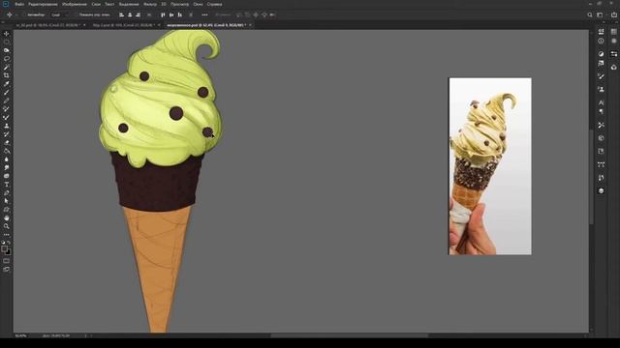Click the Photoshop home icon top-left
This screenshot has height=348, width=620.
[x=6, y=4]
